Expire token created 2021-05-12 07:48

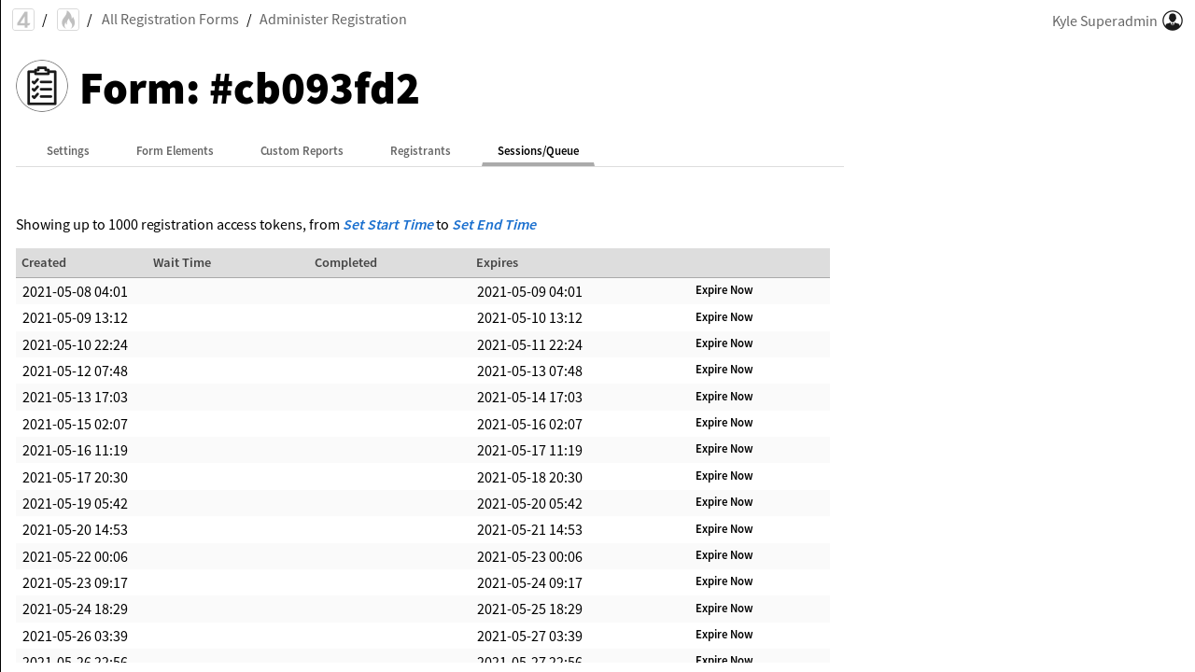click(724, 370)
